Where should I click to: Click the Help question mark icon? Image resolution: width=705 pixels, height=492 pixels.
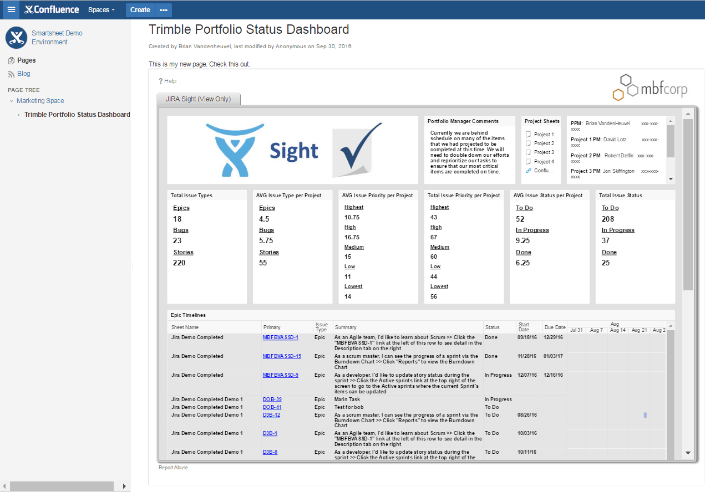coord(161,81)
